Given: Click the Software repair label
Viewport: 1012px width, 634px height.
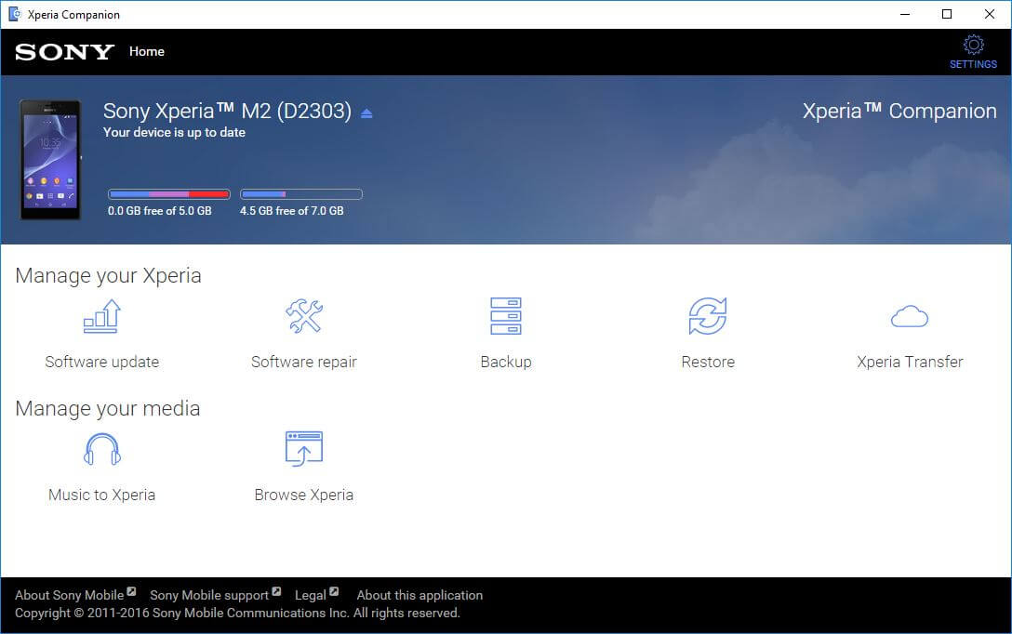Looking at the screenshot, I should coord(304,362).
